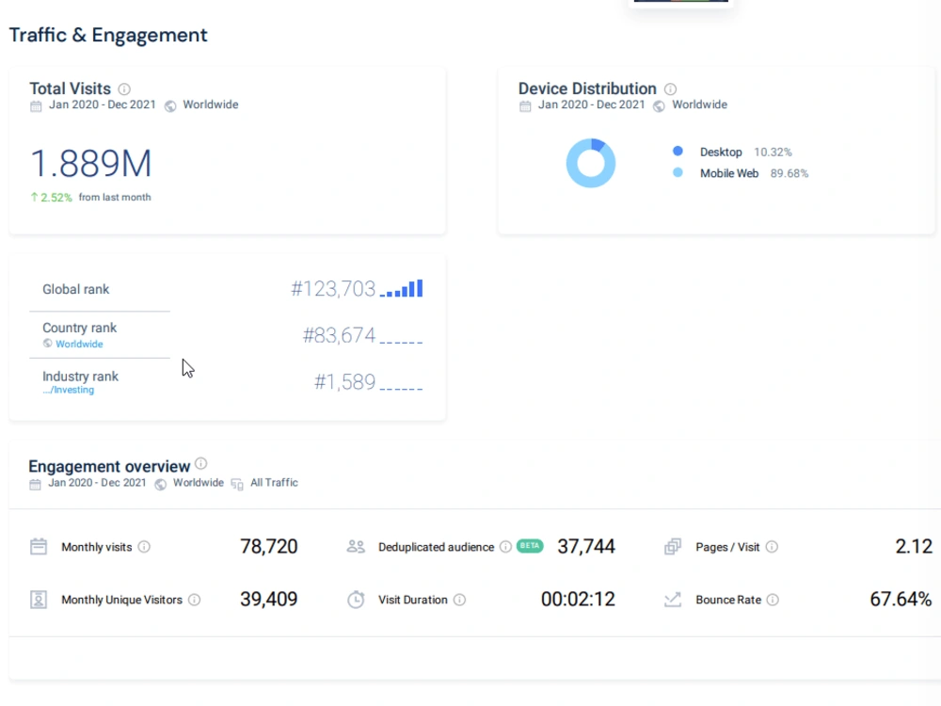This screenshot has width=941, height=706.
Task: Click the globe icon in Device Distribution card
Action: coord(659,106)
